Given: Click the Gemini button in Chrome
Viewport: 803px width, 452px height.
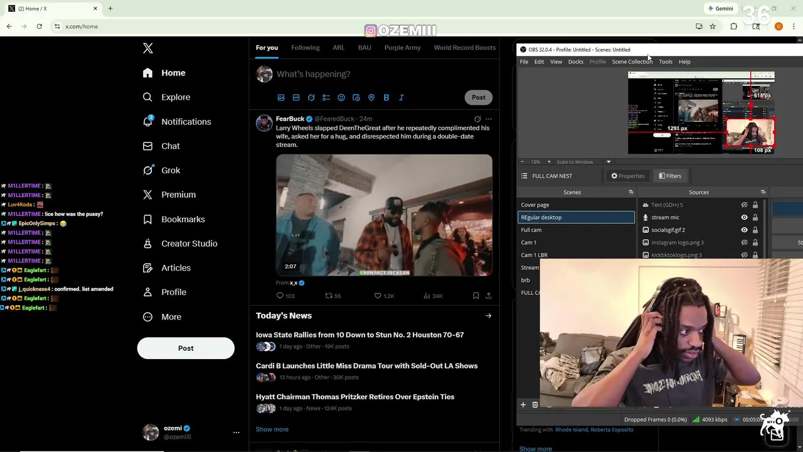Looking at the screenshot, I should point(720,9).
